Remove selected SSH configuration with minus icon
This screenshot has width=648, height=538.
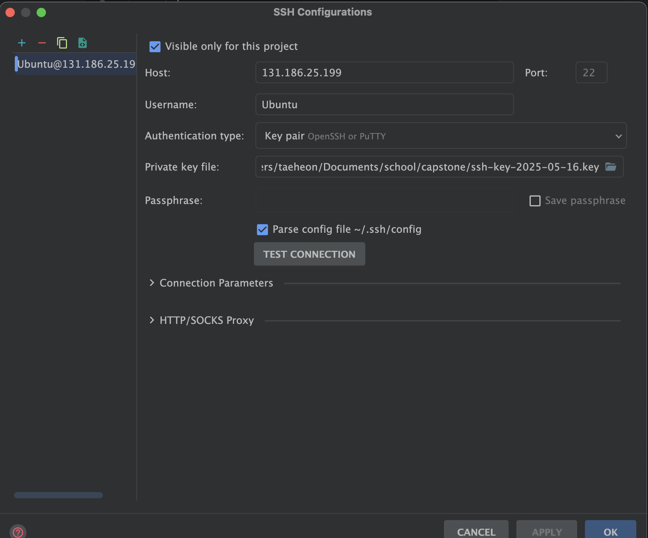tap(42, 43)
